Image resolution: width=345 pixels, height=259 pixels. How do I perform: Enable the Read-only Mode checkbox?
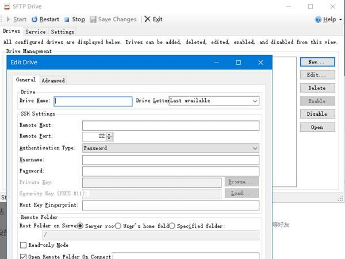(23, 245)
